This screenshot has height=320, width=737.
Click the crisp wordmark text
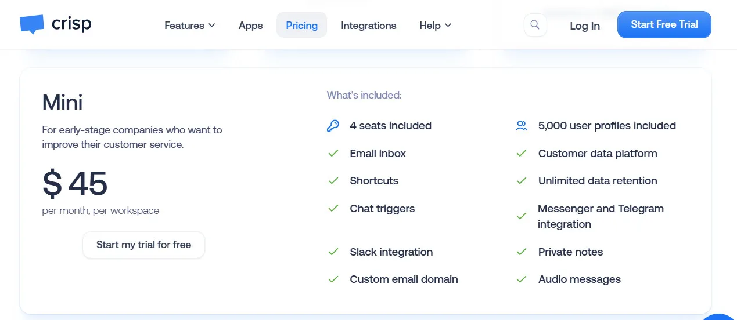tap(71, 24)
